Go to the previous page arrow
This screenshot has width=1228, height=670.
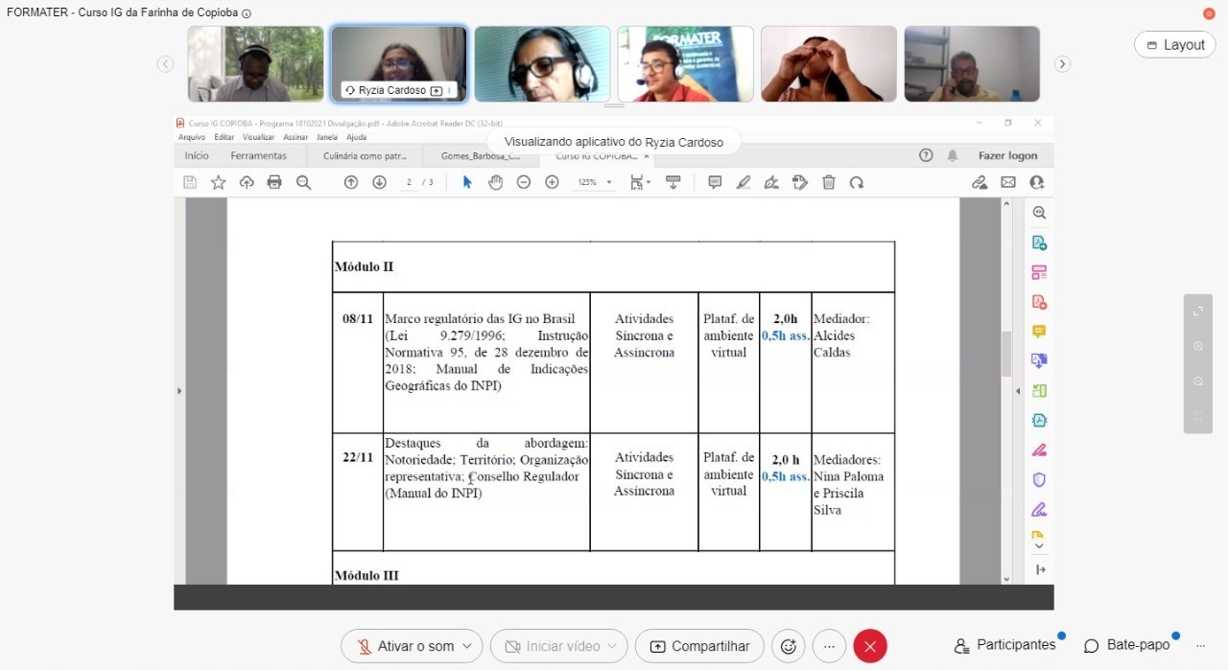point(351,182)
